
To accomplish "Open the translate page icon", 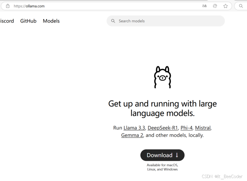I will tap(204, 6).
